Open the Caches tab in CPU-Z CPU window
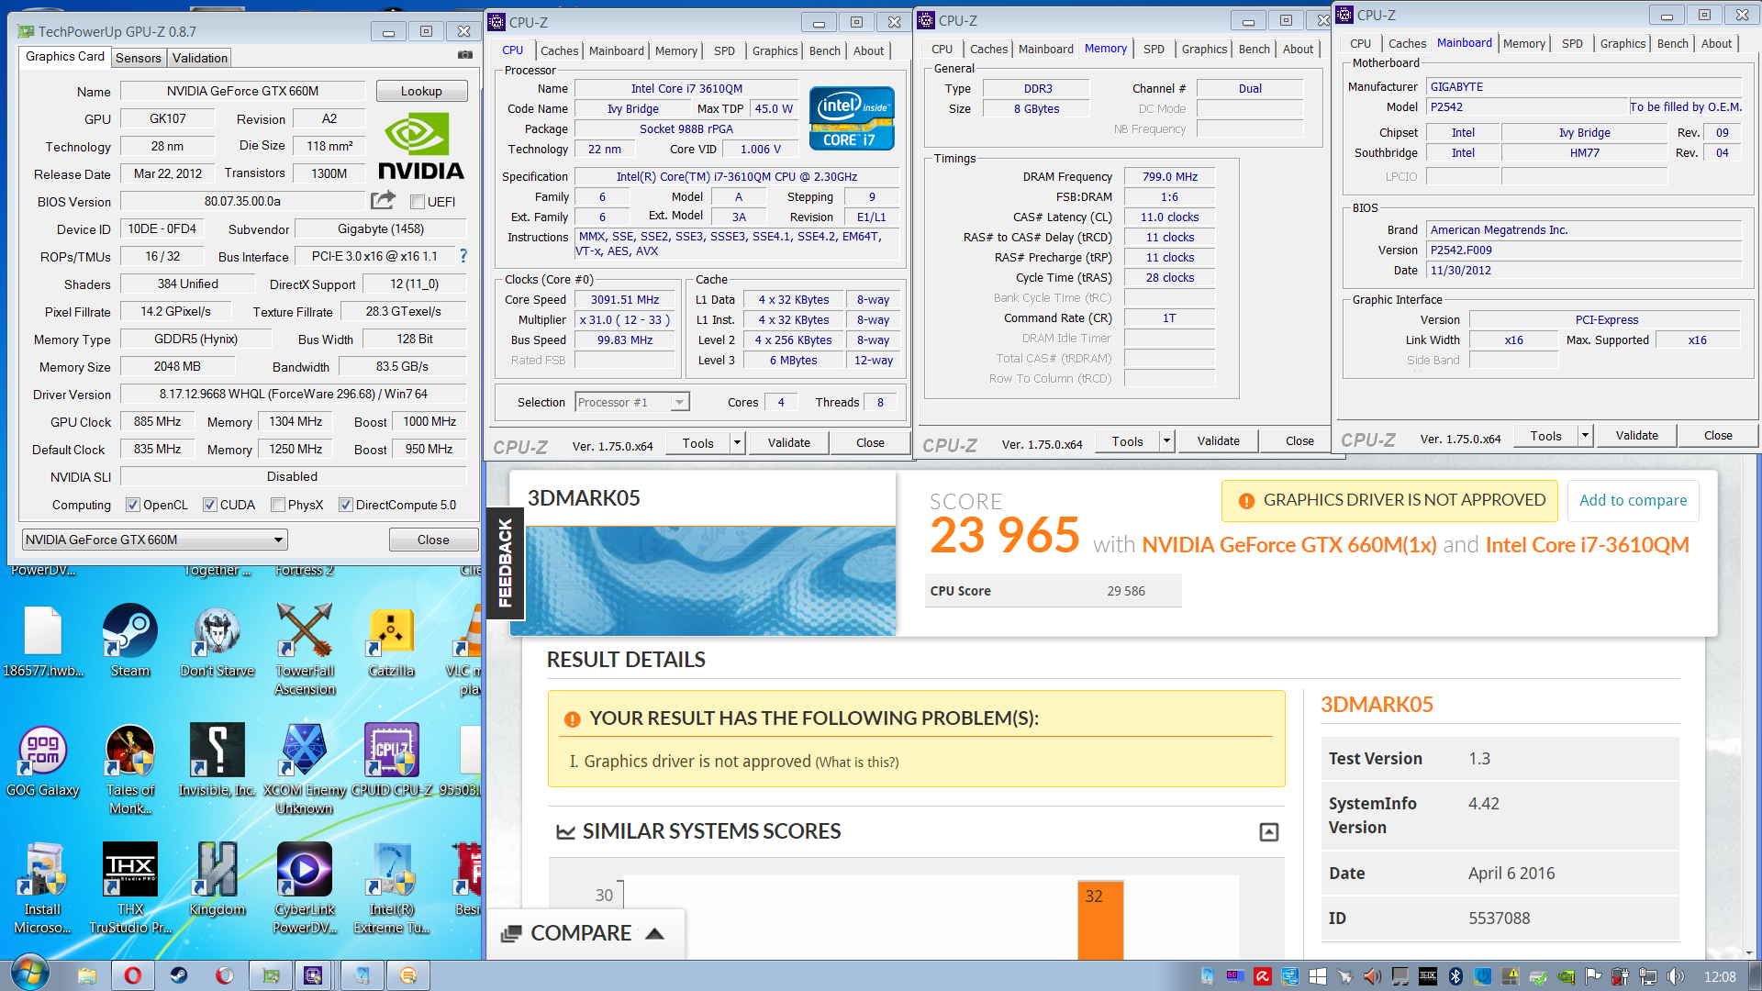This screenshot has width=1762, height=991. tap(559, 50)
